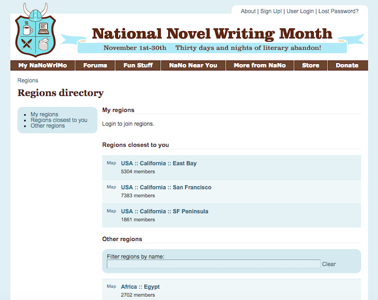Click the Donate menu item

[347, 65]
